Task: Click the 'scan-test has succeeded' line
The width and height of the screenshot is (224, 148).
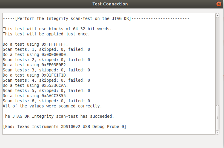Action: pos(58,117)
